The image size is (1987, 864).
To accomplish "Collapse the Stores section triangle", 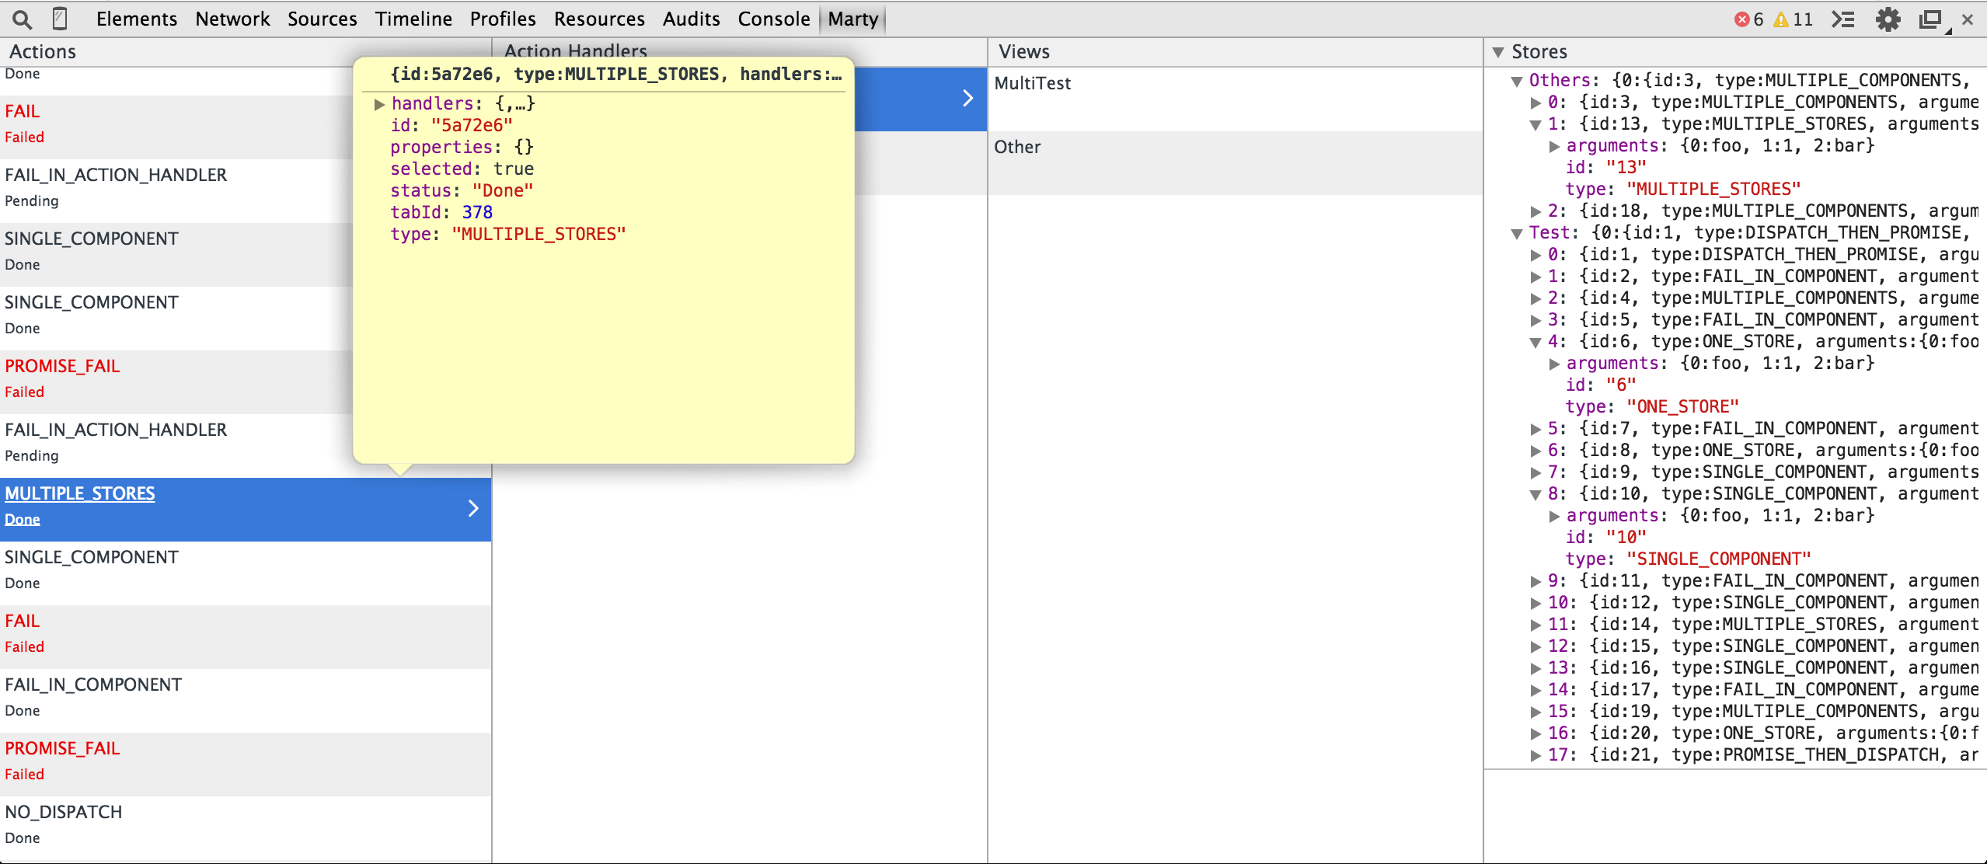I will 1498,52.
